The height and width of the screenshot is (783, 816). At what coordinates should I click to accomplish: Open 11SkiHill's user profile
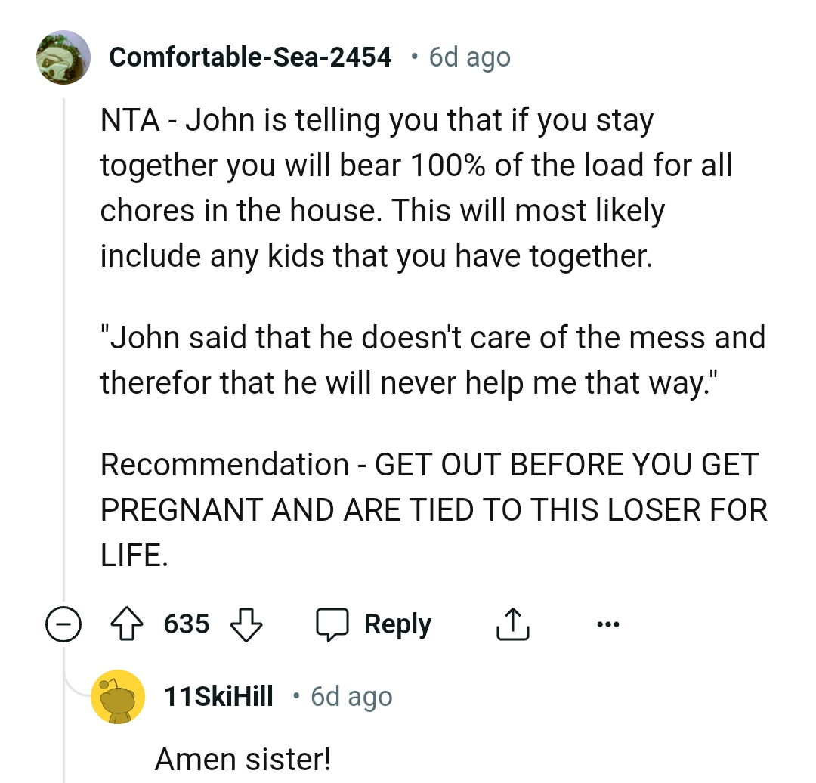pyautogui.click(x=218, y=697)
